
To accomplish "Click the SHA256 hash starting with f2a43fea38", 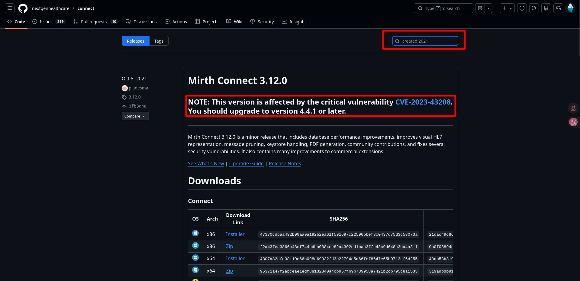I will click(339, 247).
